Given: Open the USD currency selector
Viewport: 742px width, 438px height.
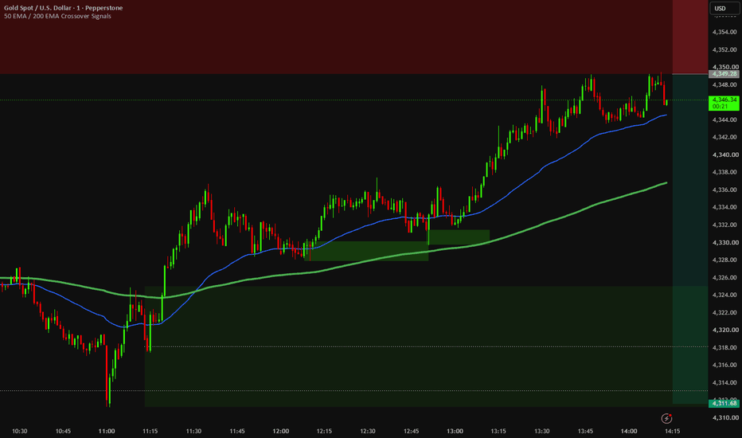Looking at the screenshot, I should (x=724, y=8).
